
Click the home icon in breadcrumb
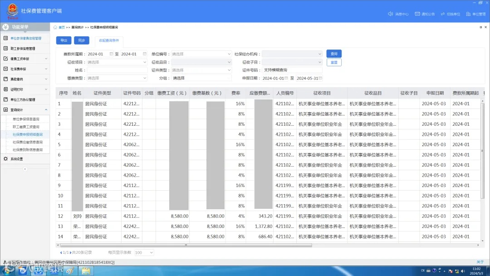coord(55,27)
